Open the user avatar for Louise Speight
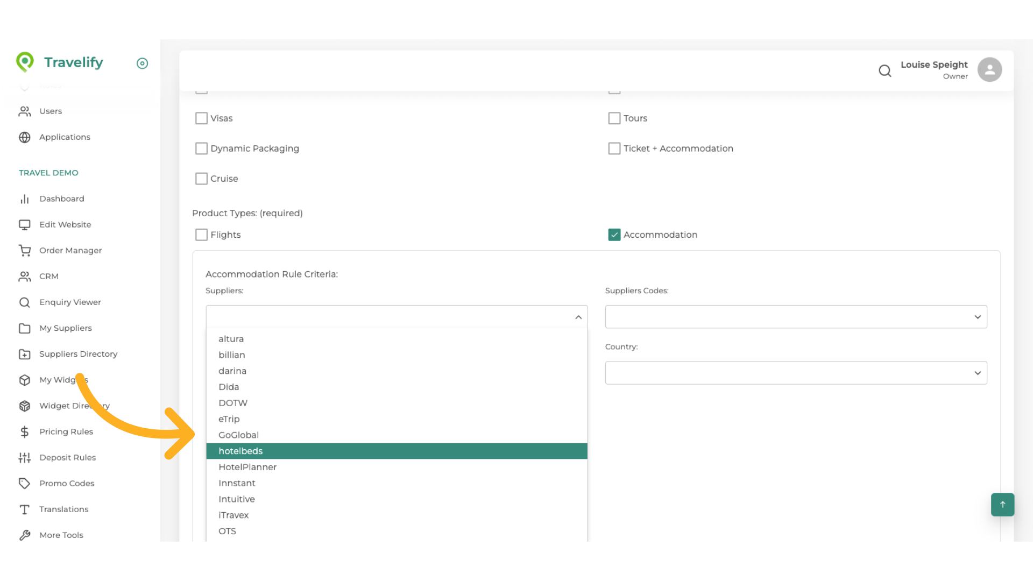 990,69
